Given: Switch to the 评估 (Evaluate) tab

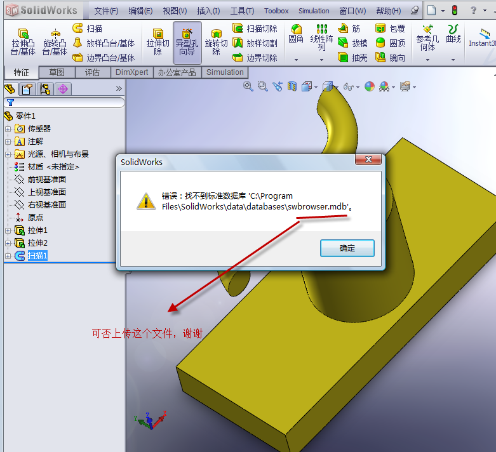Looking at the screenshot, I should 92,72.
